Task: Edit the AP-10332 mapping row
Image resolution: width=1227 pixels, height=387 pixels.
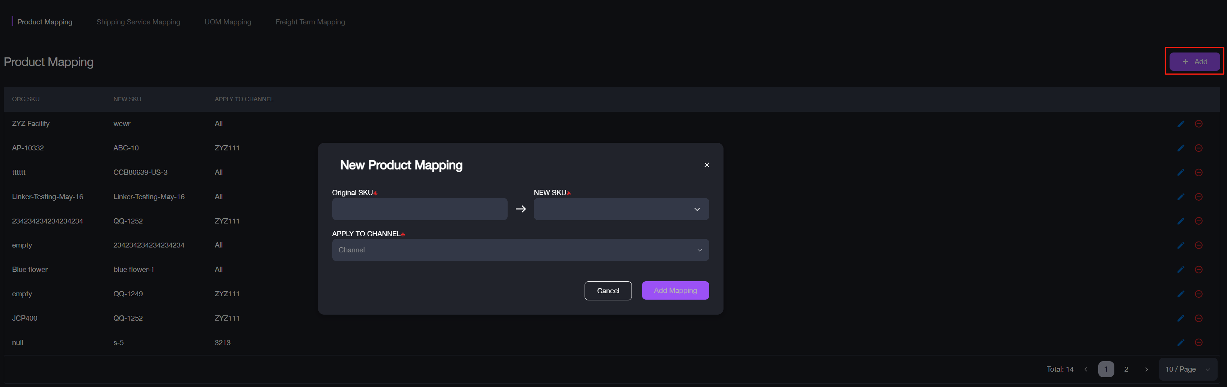Action: 1180,148
